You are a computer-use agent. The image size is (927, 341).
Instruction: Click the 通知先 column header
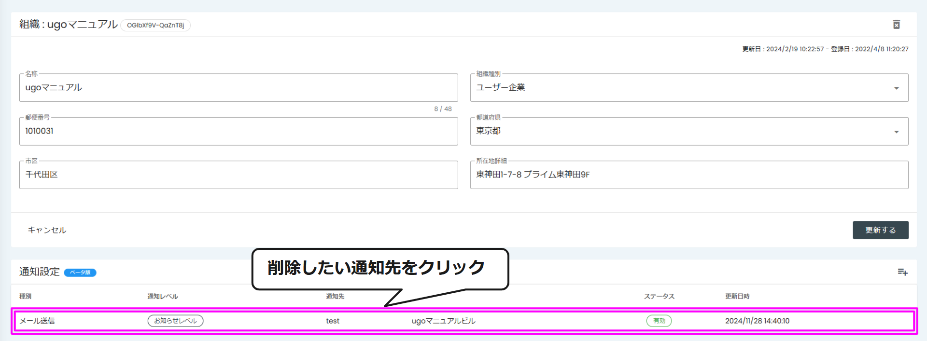coord(335,296)
